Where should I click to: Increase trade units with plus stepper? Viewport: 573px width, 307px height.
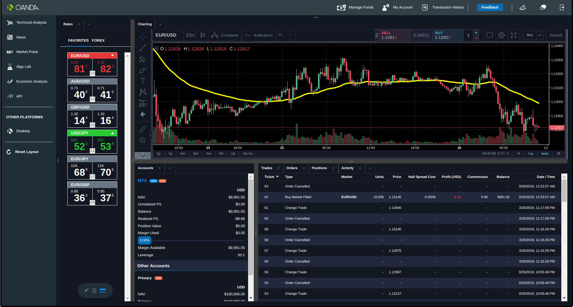click(x=476, y=33)
